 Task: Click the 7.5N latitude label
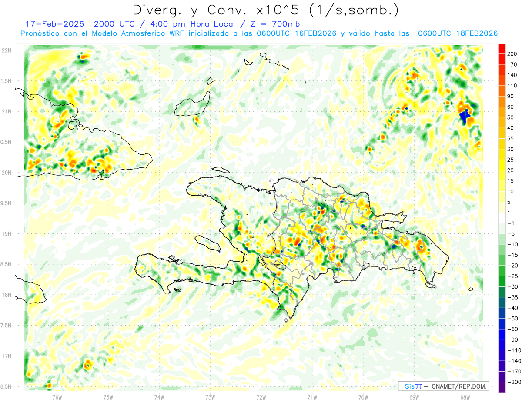pos(7,326)
